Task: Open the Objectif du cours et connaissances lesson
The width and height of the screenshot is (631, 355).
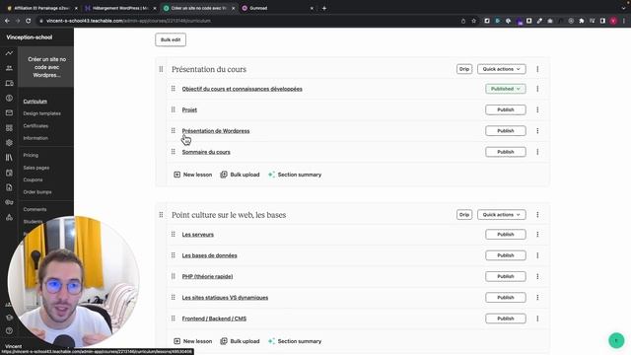Action: (242, 89)
